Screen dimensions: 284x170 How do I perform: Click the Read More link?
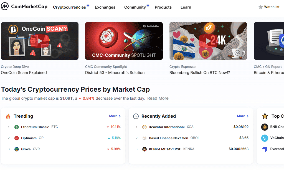click(158, 98)
